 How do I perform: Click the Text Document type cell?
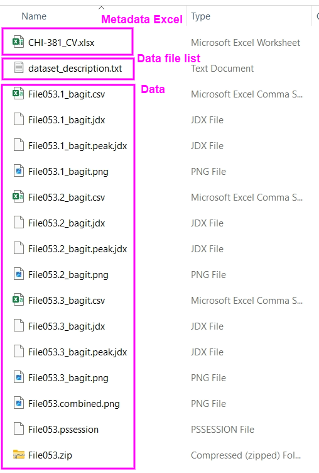[x=222, y=69]
